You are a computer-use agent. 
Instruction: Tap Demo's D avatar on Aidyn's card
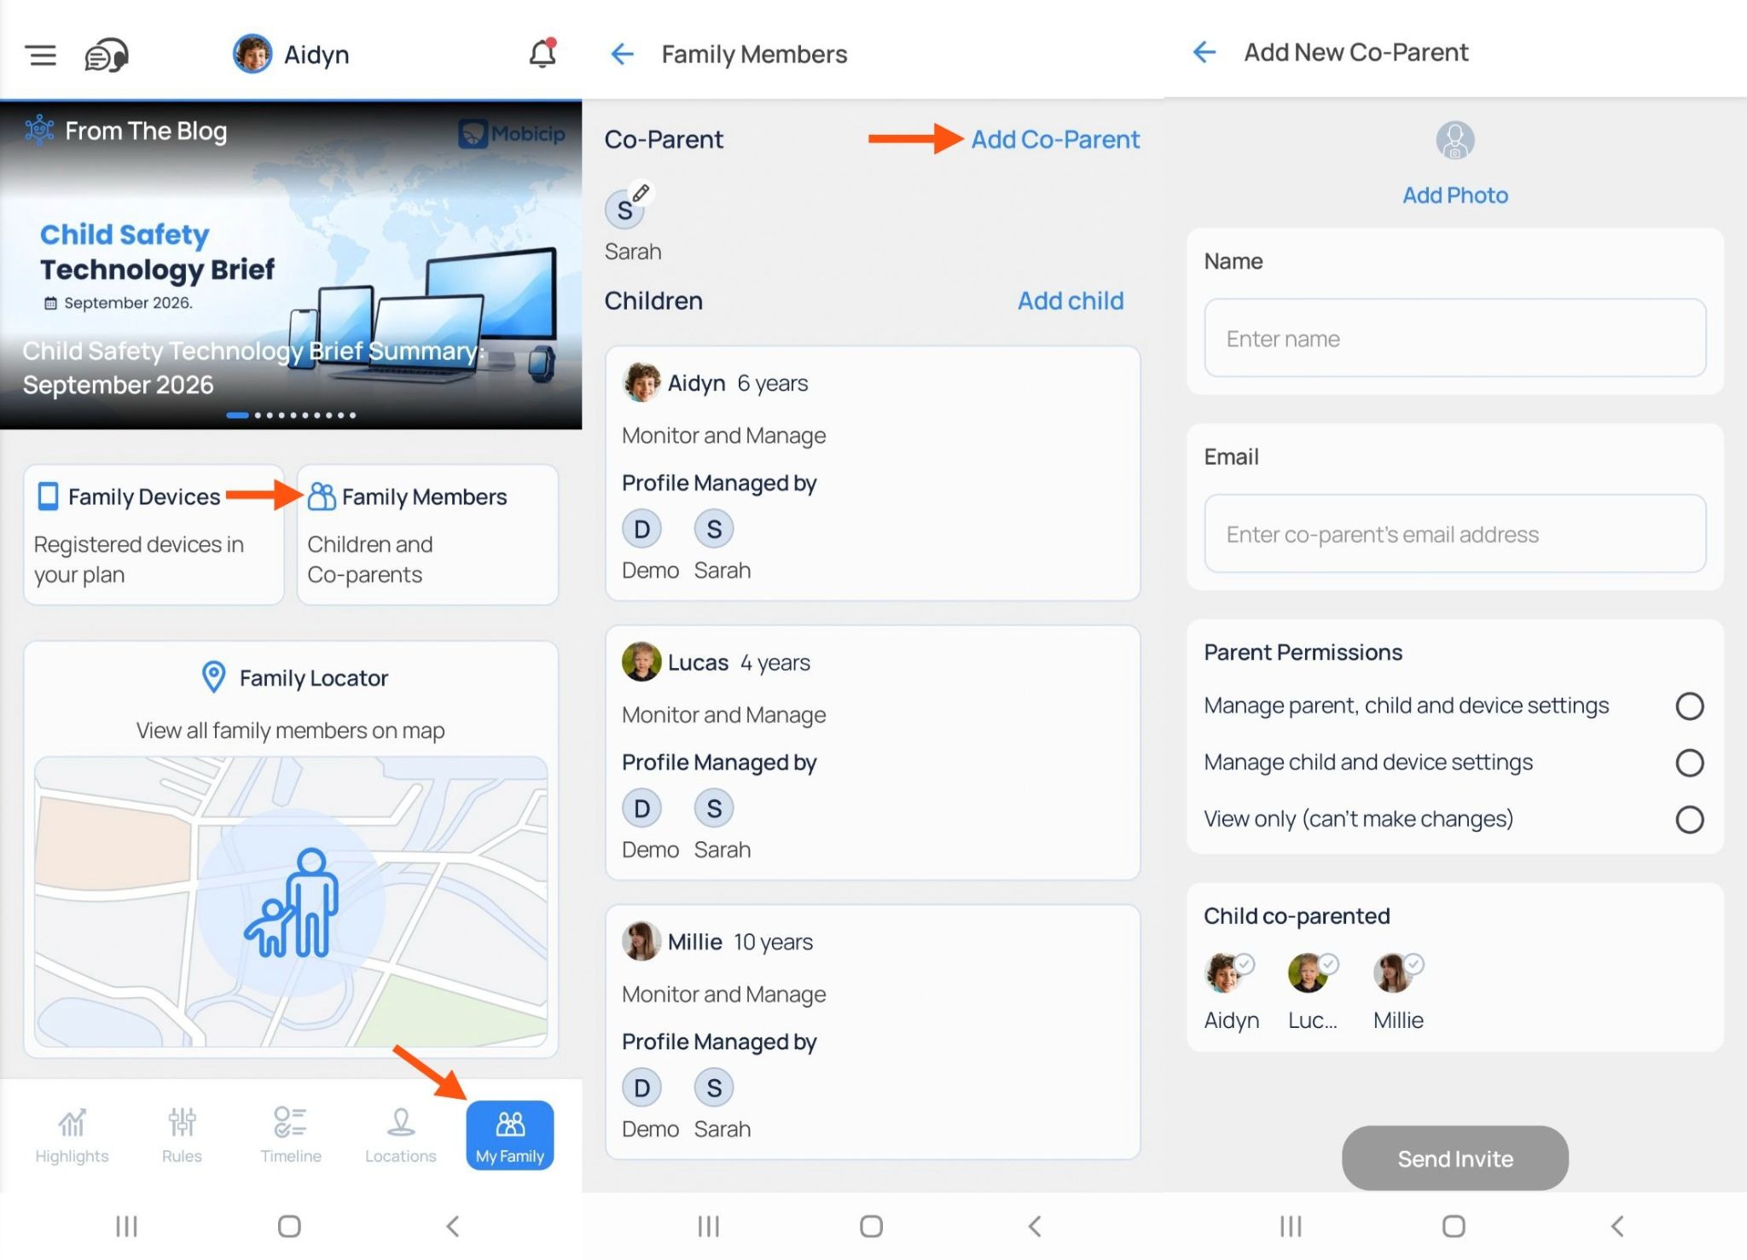click(x=642, y=529)
